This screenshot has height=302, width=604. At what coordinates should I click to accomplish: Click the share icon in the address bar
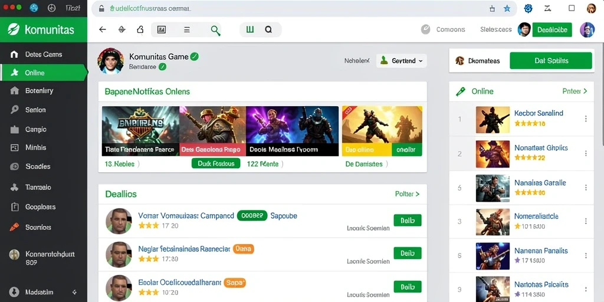click(493, 8)
